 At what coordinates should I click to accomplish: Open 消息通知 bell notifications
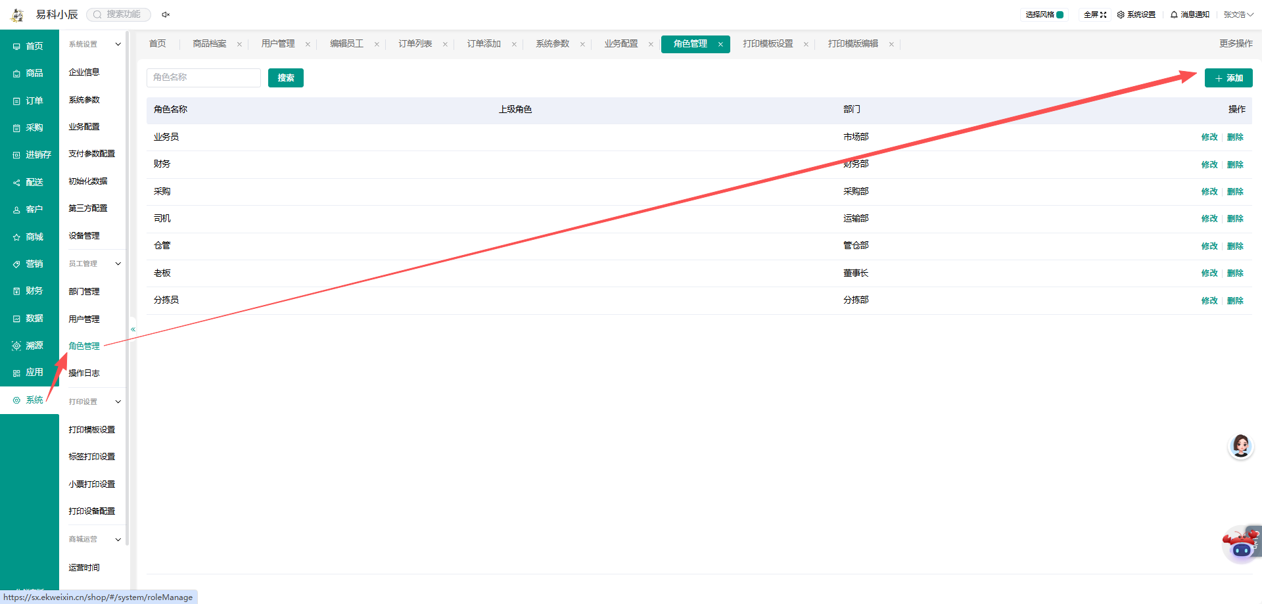[x=1174, y=14]
